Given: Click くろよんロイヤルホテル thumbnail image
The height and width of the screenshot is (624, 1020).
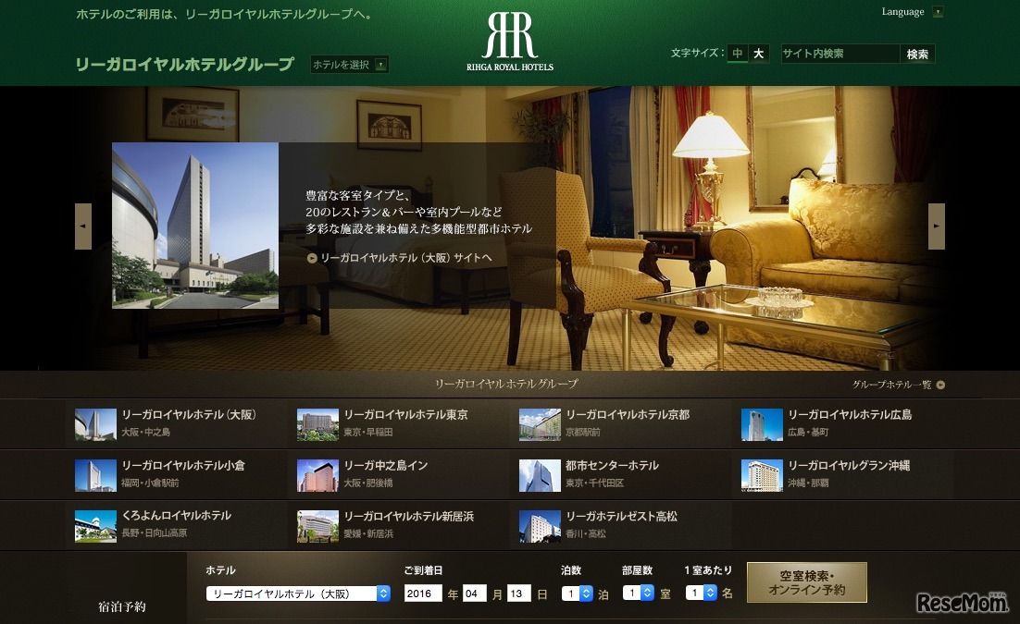Looking at the screenshot, I should pyautogui.click(x=95, y=526).
